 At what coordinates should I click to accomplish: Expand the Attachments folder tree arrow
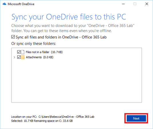click(14, 57)
